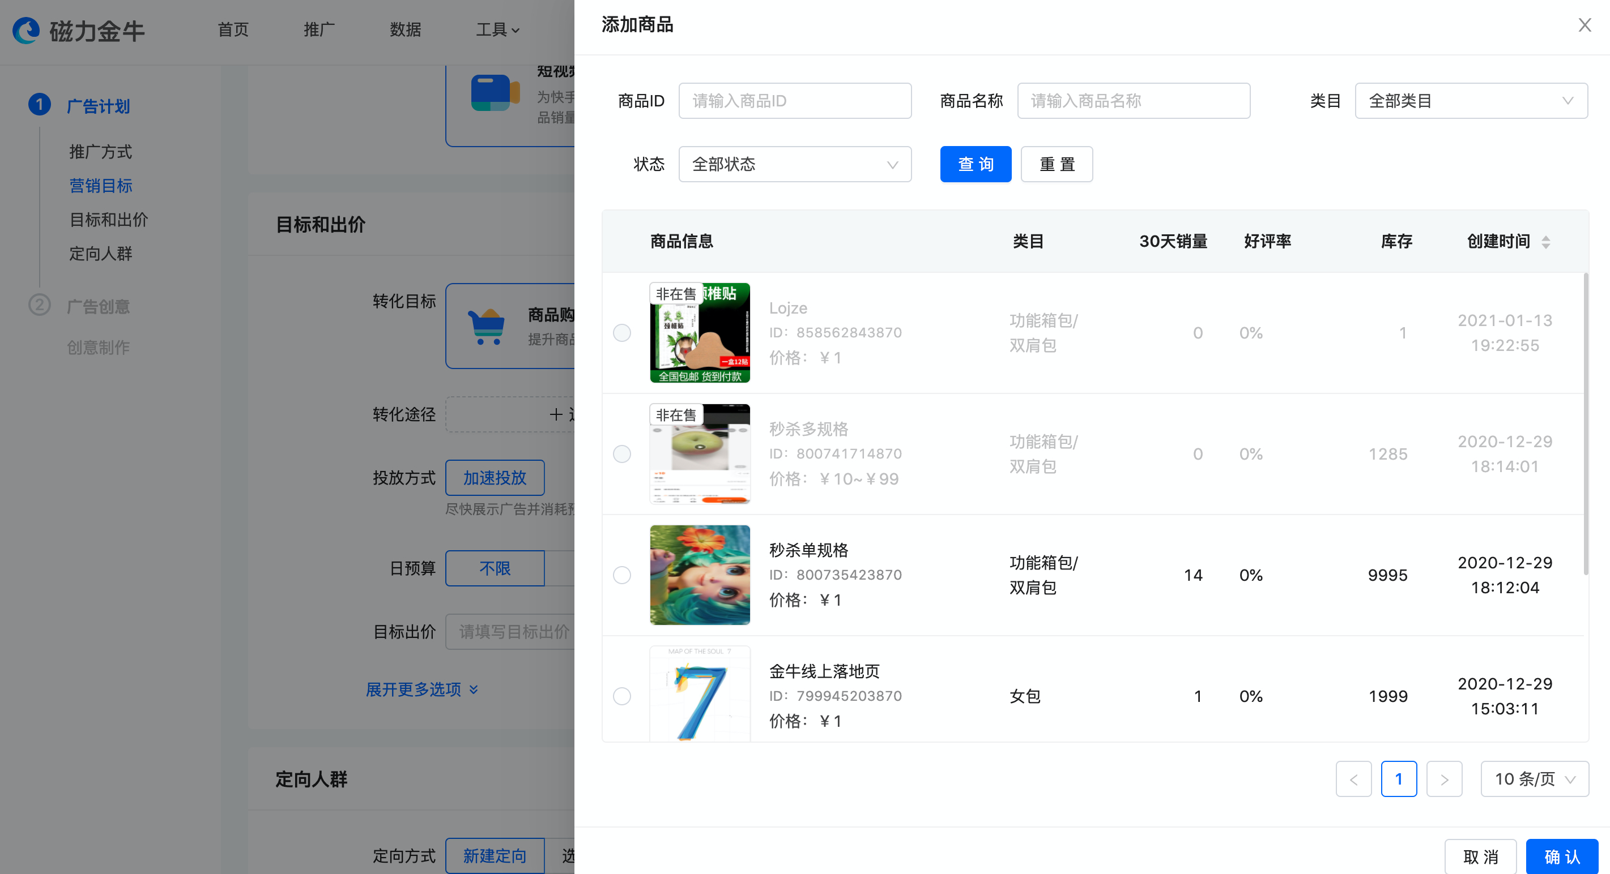Click the 30天销量 column header

point(1173,242)
